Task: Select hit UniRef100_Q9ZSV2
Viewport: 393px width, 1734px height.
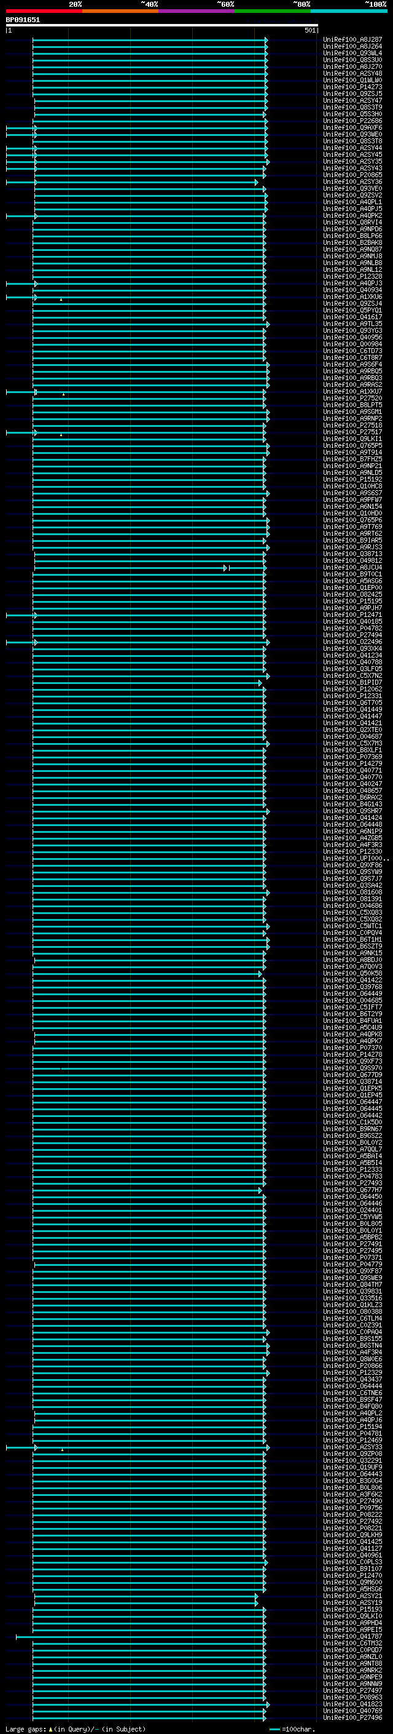Action: coord(352,195)
